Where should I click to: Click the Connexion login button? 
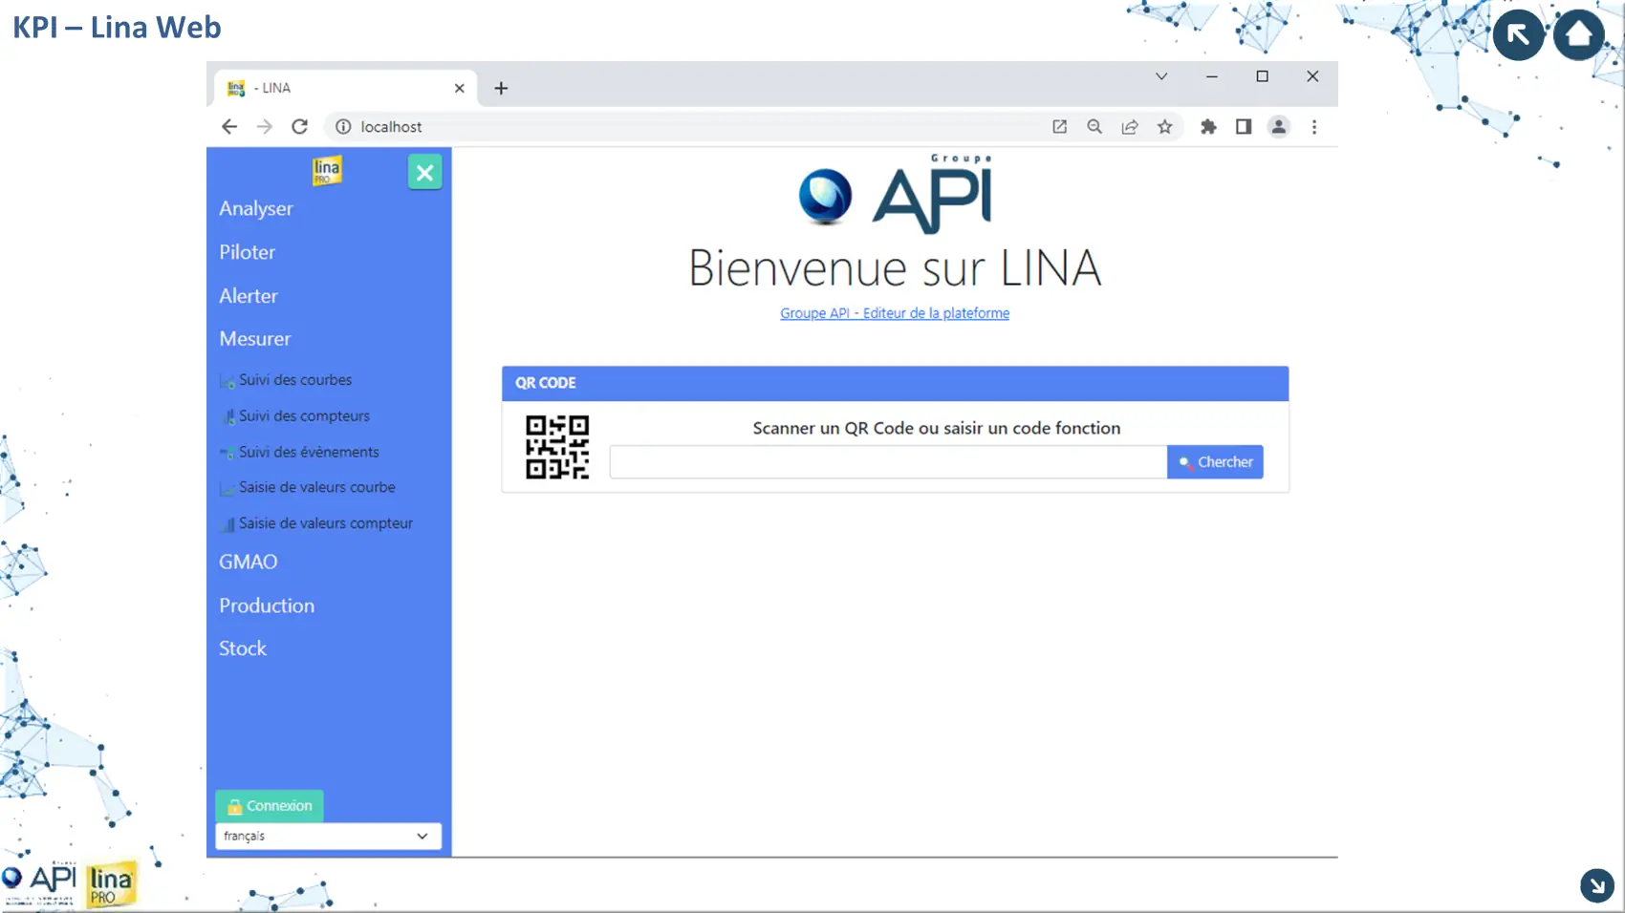(x=270, y=806)
